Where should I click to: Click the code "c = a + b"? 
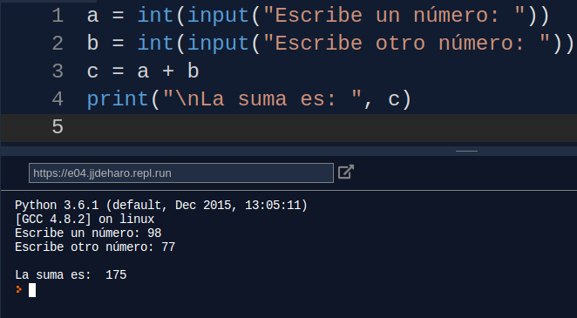143,71
